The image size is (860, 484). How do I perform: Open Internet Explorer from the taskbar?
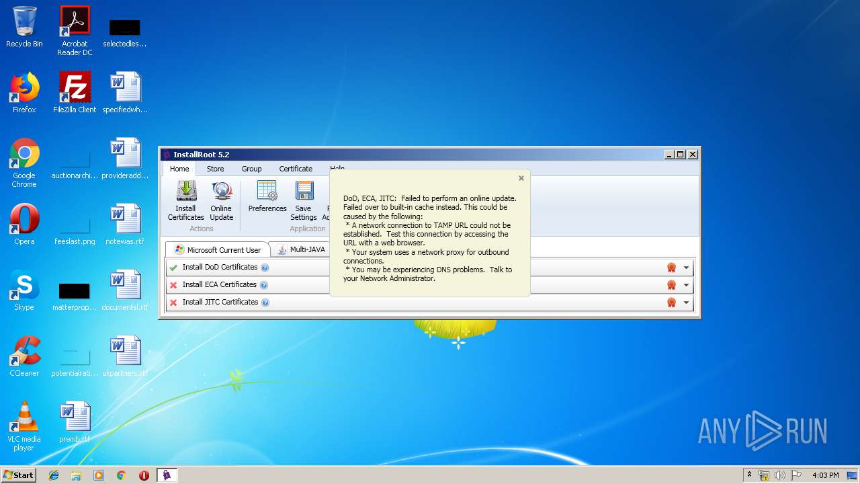click(54, 475)
